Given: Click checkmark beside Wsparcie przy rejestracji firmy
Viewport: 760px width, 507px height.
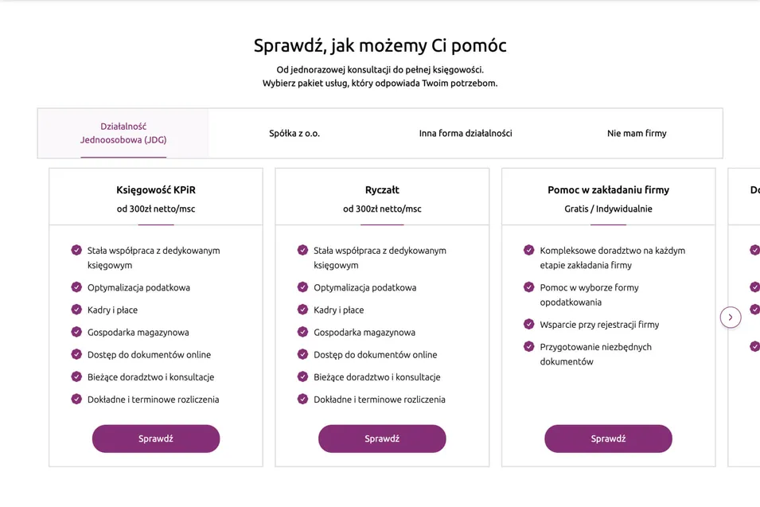Looking at the screenshot, I should 528,324.
